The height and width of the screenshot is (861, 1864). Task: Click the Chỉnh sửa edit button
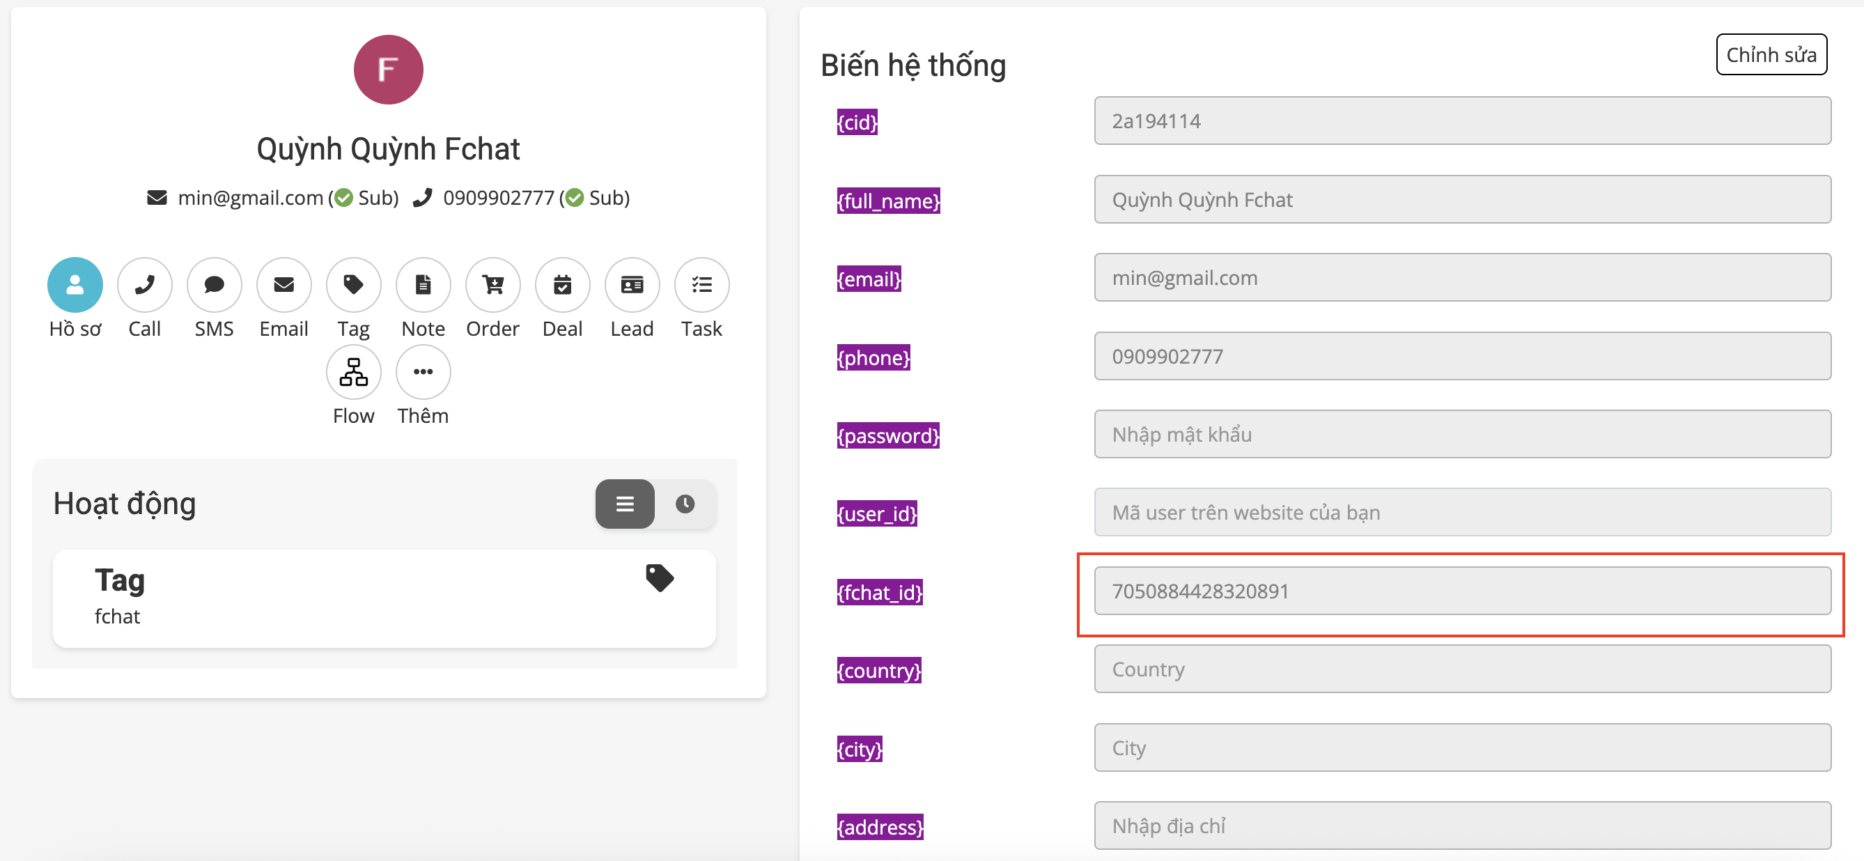1771,54
